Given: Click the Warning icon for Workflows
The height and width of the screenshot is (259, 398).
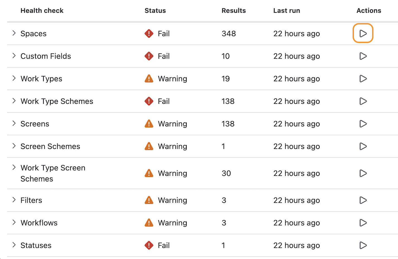Looking at the screenshot, I should (x=149, y=223).
